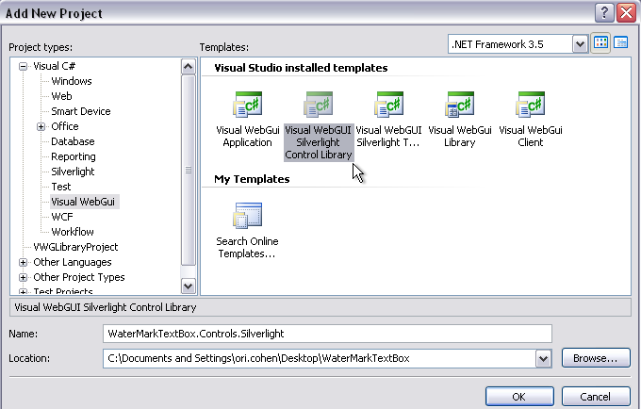Pick the Visual WebGui Library template

click(x=459, y=120)
